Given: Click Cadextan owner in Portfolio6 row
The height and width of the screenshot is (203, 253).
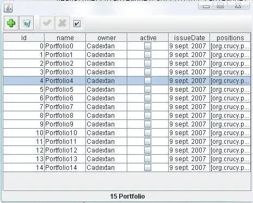Looking at the screenshot, I should click(107, 98).
